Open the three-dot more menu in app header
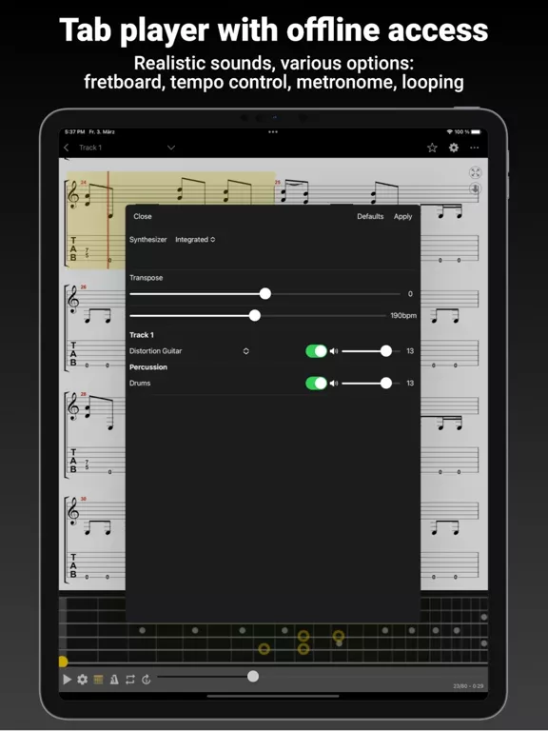This screenshot has width=548, height=731. 475,148
